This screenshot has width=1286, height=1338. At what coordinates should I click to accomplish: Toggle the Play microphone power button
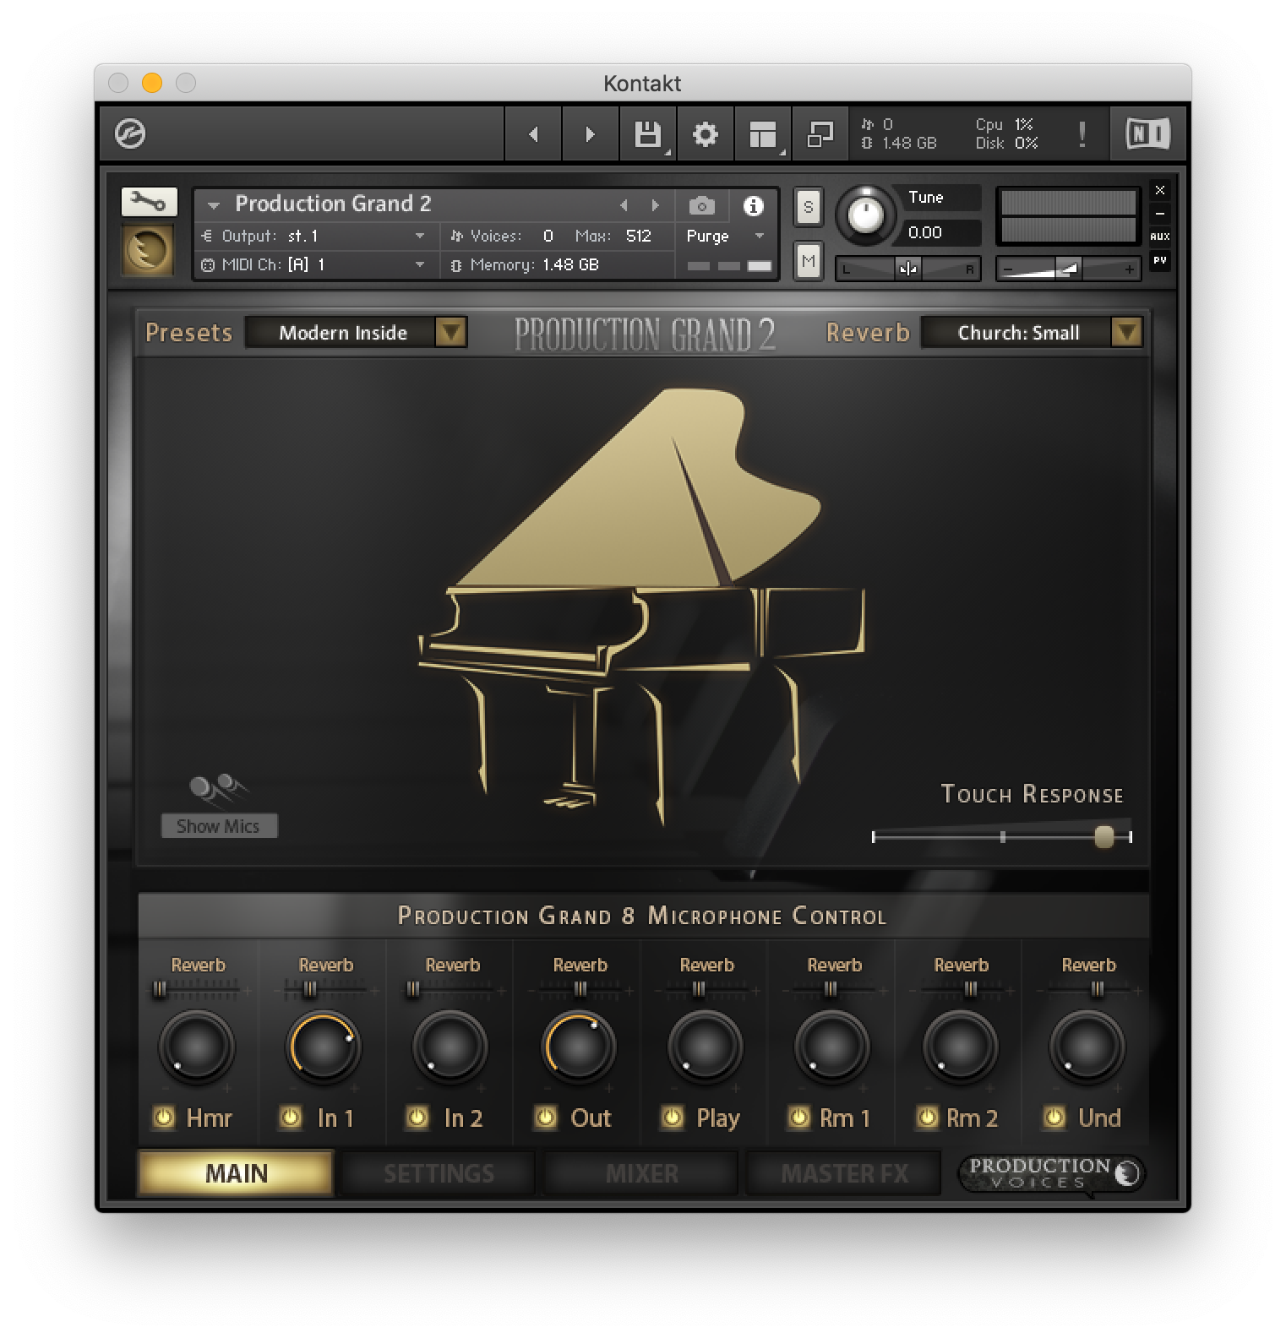point(673,1118)
